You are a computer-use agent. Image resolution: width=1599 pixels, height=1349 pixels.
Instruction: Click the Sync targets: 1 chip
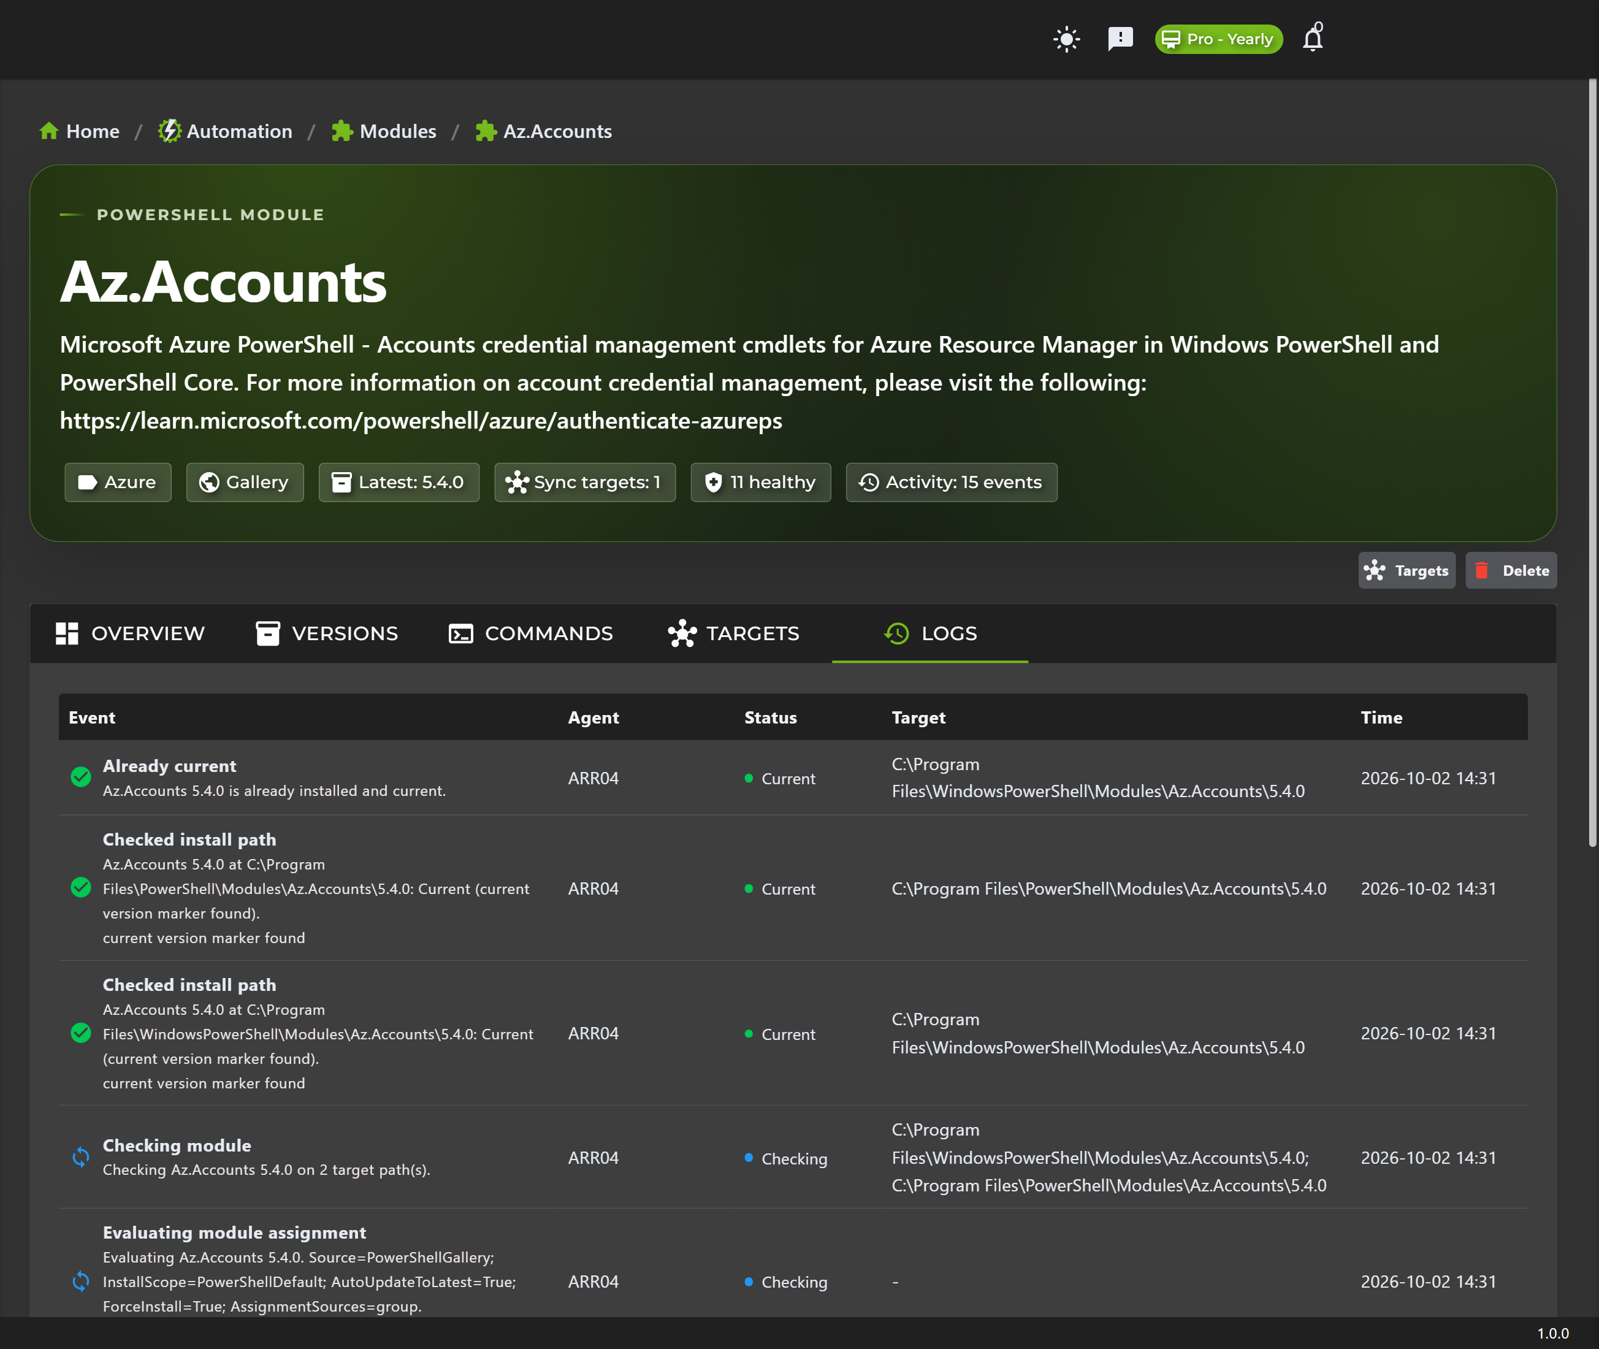(x=585, y=483)
